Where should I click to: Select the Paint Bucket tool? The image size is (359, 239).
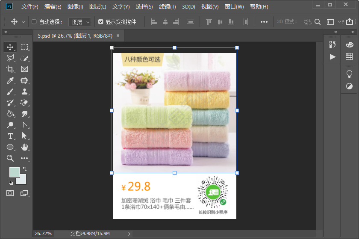pyautogui.click(x=10, y=114)
